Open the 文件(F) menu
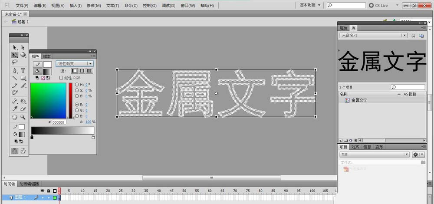Image resolution: width=434 pixels, height=204 pixels. click(22, 6)
